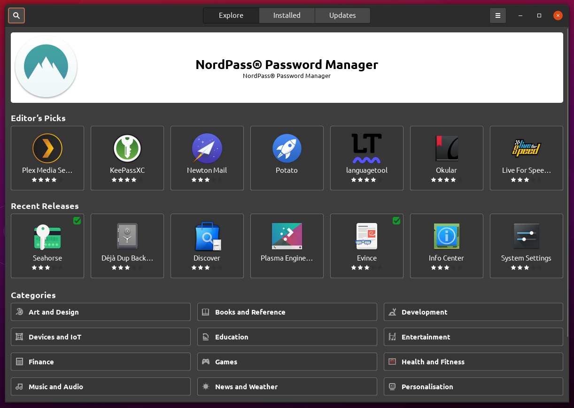
Task: Click the Development category icon
Action: point(392,312)
